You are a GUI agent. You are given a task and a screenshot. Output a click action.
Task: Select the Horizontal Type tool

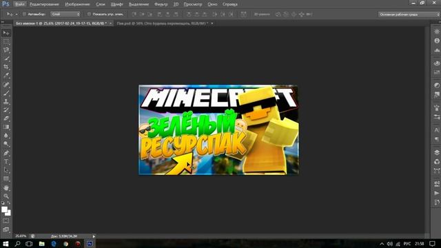click(6, 161)
